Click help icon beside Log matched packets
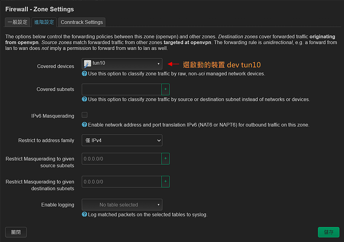This screenshot has width=344, height=242. [84, 214]
